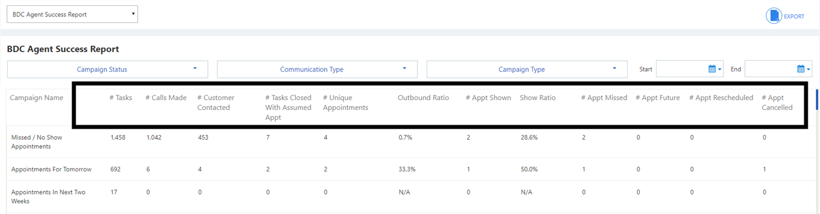Sort by the Show Ratio column header
The width and height of the screenshot is (820, 214).
[537, 98]
